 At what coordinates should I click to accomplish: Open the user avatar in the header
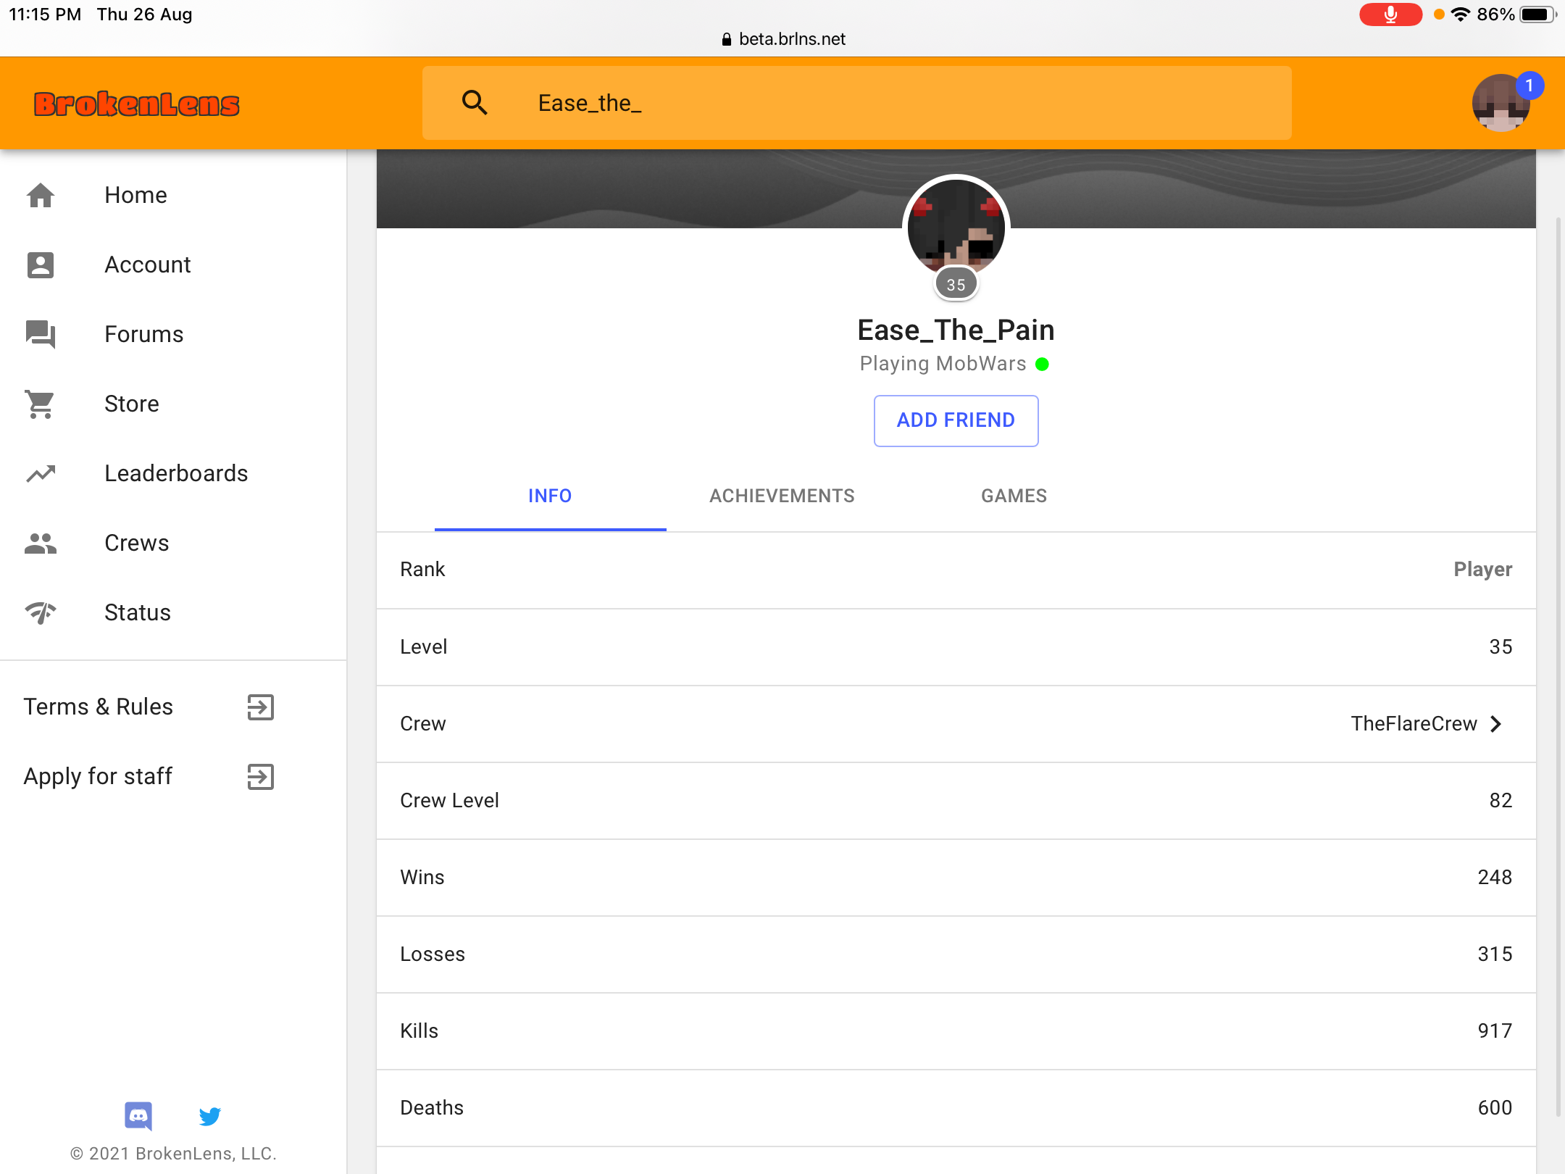(1501, 103)
